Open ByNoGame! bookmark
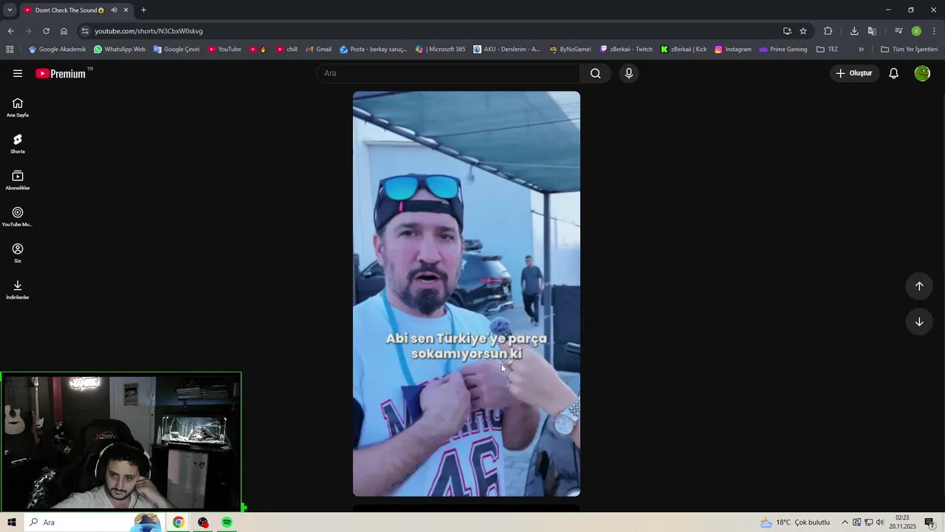Viewport: 945px width, 532px height. pyautogui.click(x=570, y=50)
